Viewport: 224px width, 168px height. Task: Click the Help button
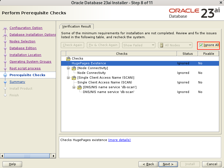[12, 164]
